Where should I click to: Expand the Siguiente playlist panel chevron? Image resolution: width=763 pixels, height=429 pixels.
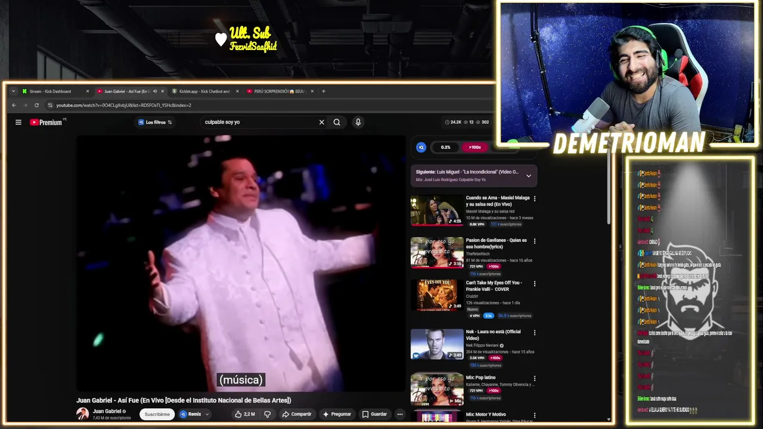tap(528, 176)
